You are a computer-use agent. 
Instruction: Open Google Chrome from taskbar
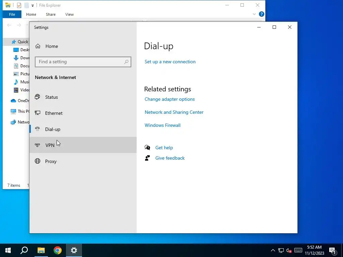tap(58, 250)
